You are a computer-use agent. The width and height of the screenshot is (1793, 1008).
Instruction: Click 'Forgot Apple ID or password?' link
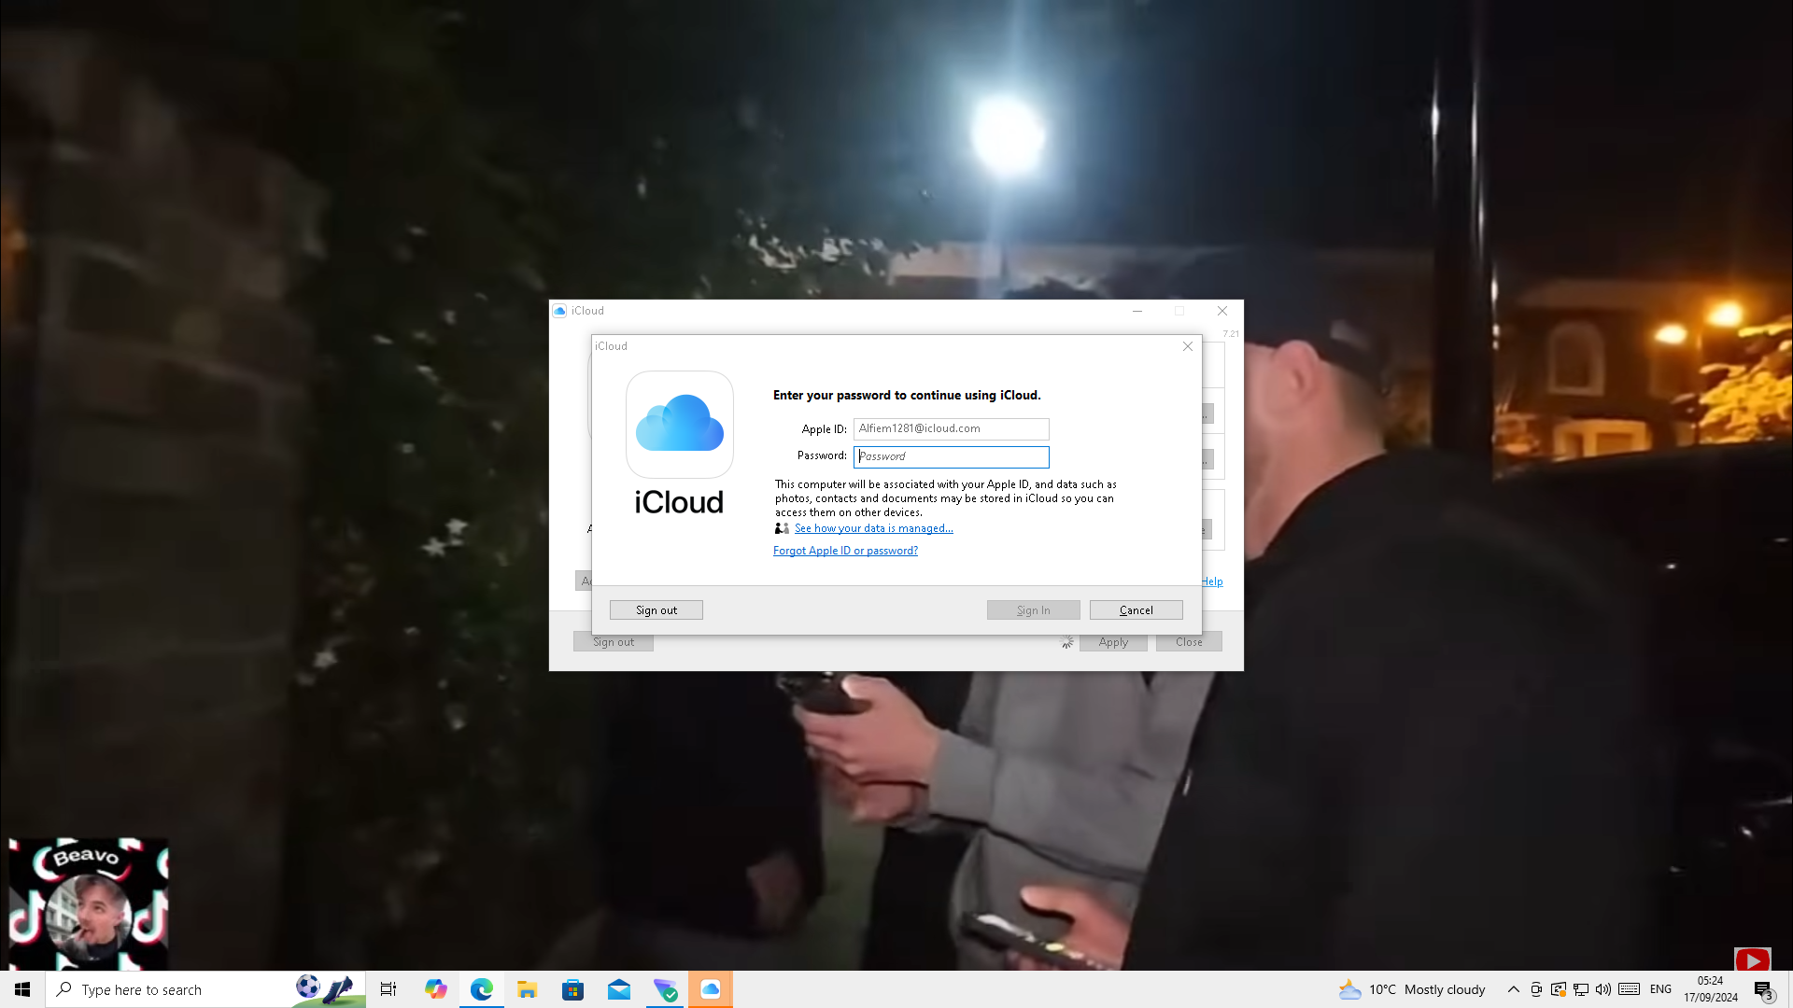(845, 551)
